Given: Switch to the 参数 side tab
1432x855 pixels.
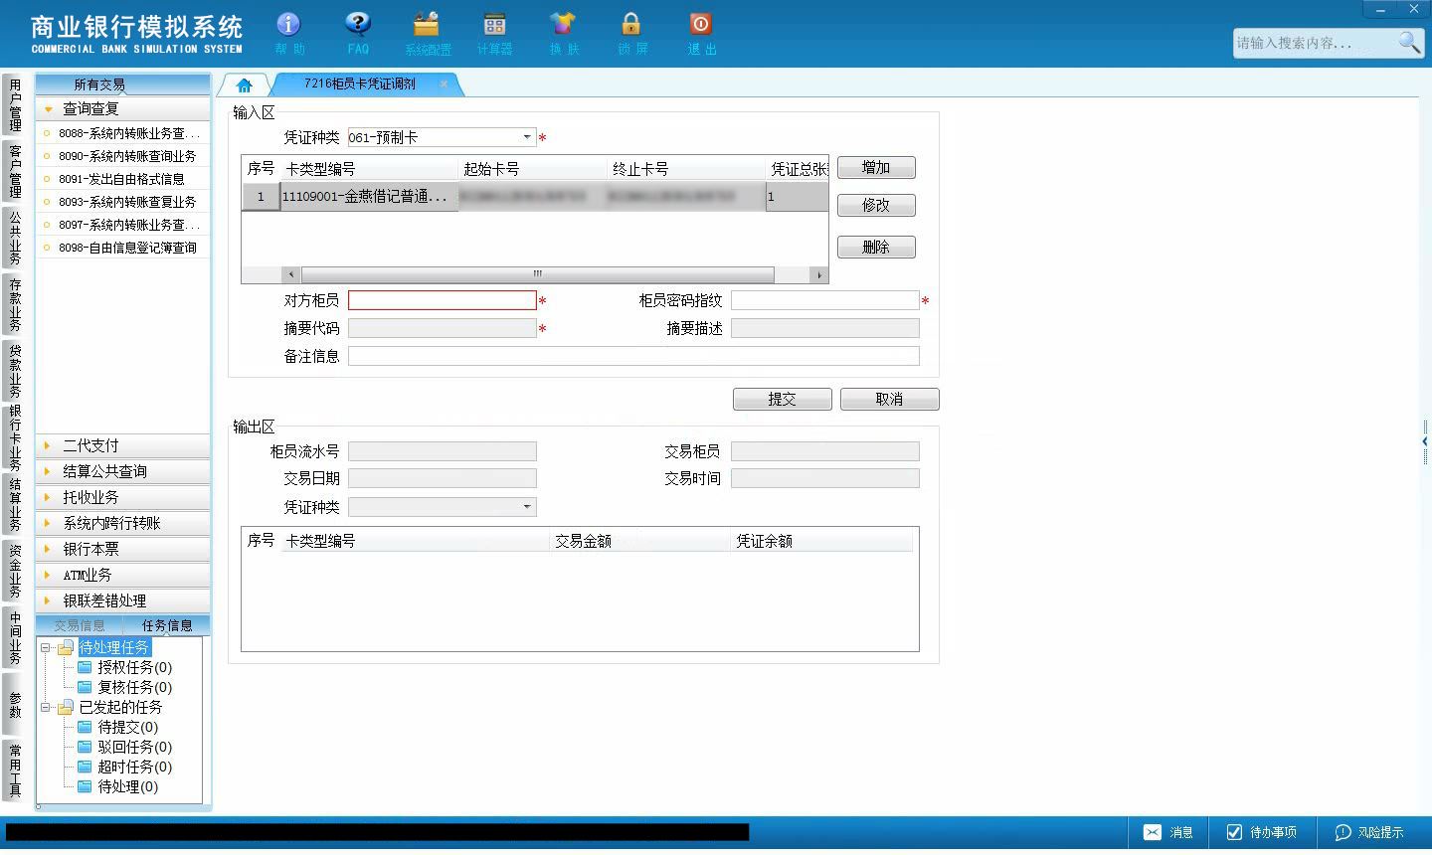Looking at the screenshot, I should point(14,704).
